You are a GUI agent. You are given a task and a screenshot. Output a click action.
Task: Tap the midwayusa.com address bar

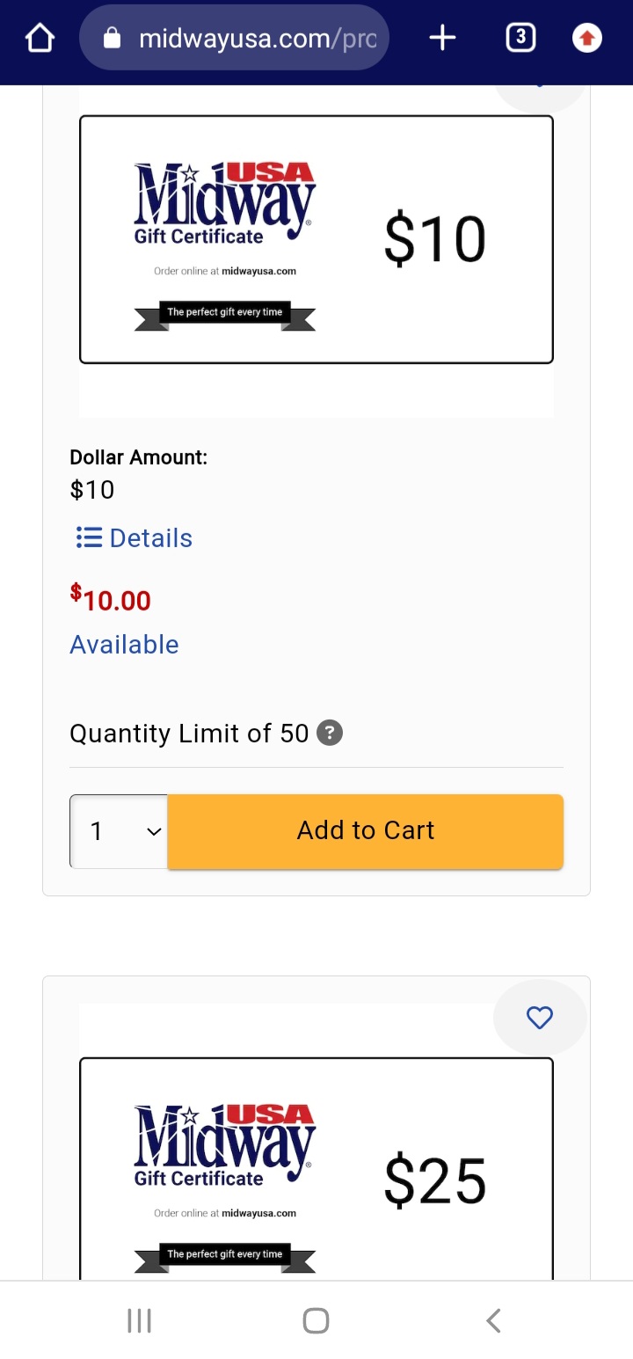[255, 38]
